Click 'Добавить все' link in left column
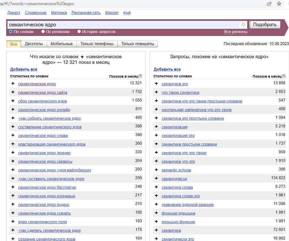This screenshot has height=241, width=289. point(23,69)
